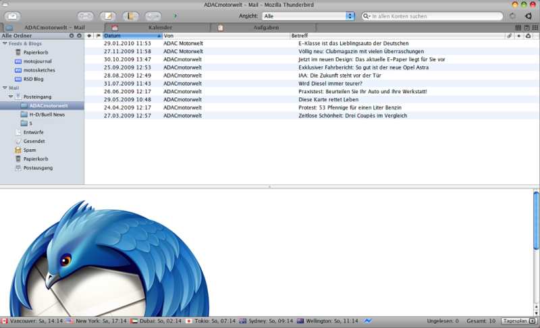
Task: Select message dated 24.04.2009 12:17
Action: click(x=312, y=107)
